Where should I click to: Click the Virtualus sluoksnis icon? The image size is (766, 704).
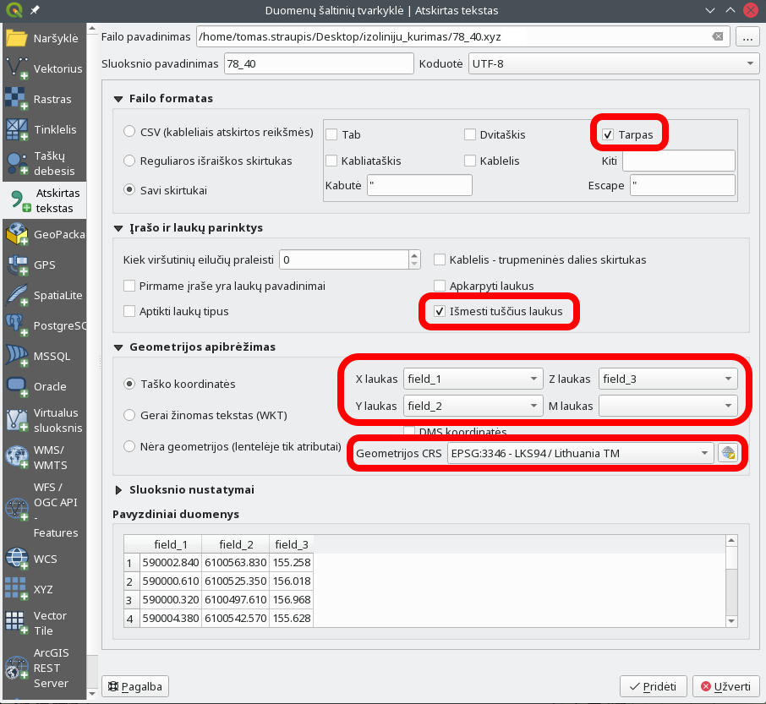click(17, 420)
